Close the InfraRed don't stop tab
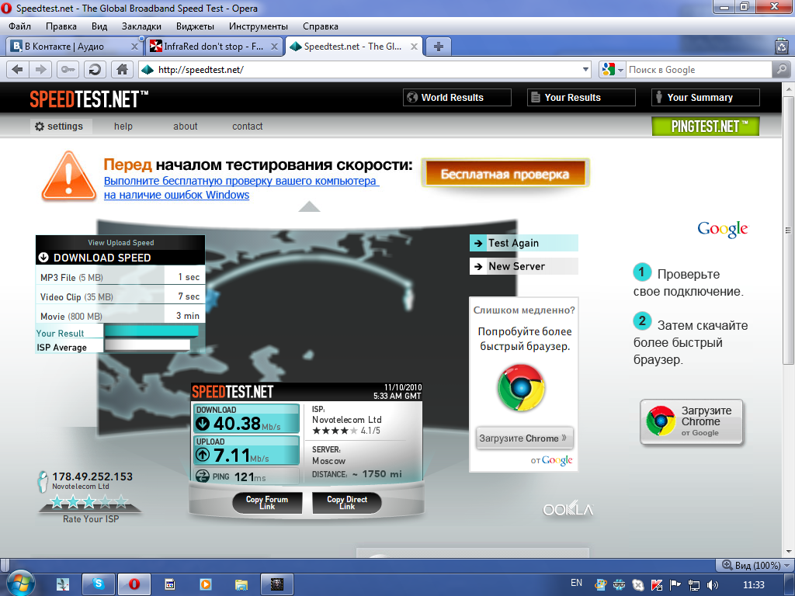This screenshot has height=596, width=795. [274, 47]
